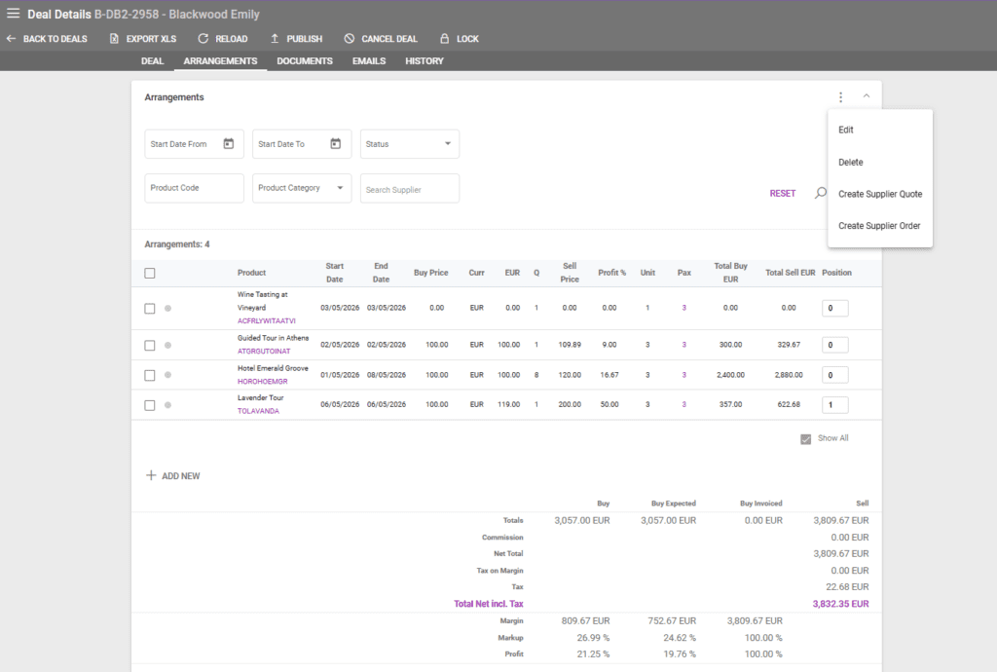Select Create Supplier Quote menu item
This screenshot has height=672, width=997.
click(879, 194)
